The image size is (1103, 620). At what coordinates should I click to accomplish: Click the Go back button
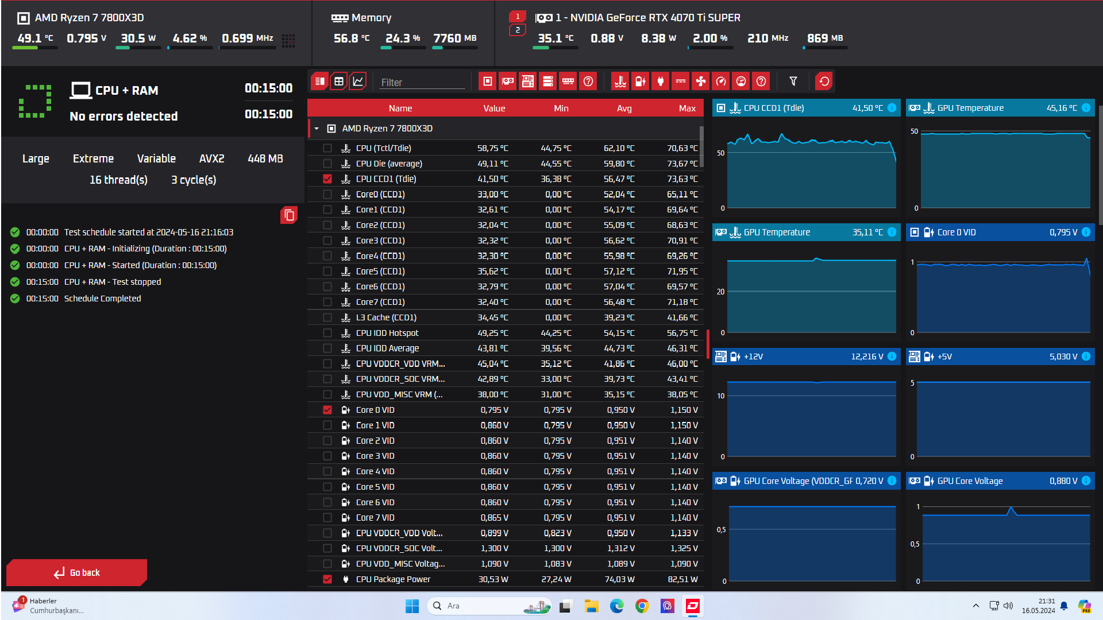[x=76, y=572]
